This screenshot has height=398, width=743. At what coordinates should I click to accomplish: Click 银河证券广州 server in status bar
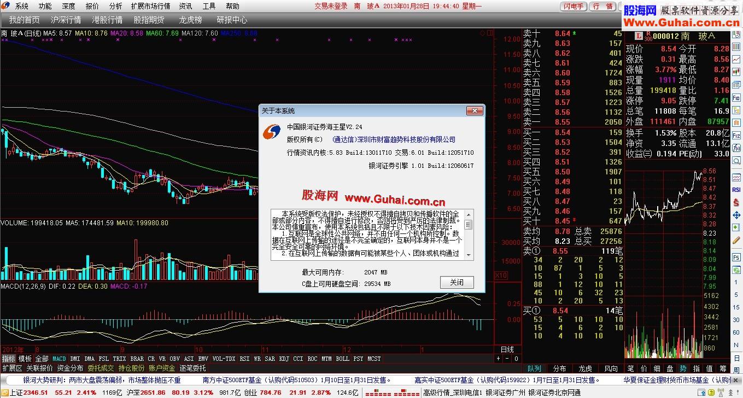[506, 393]
